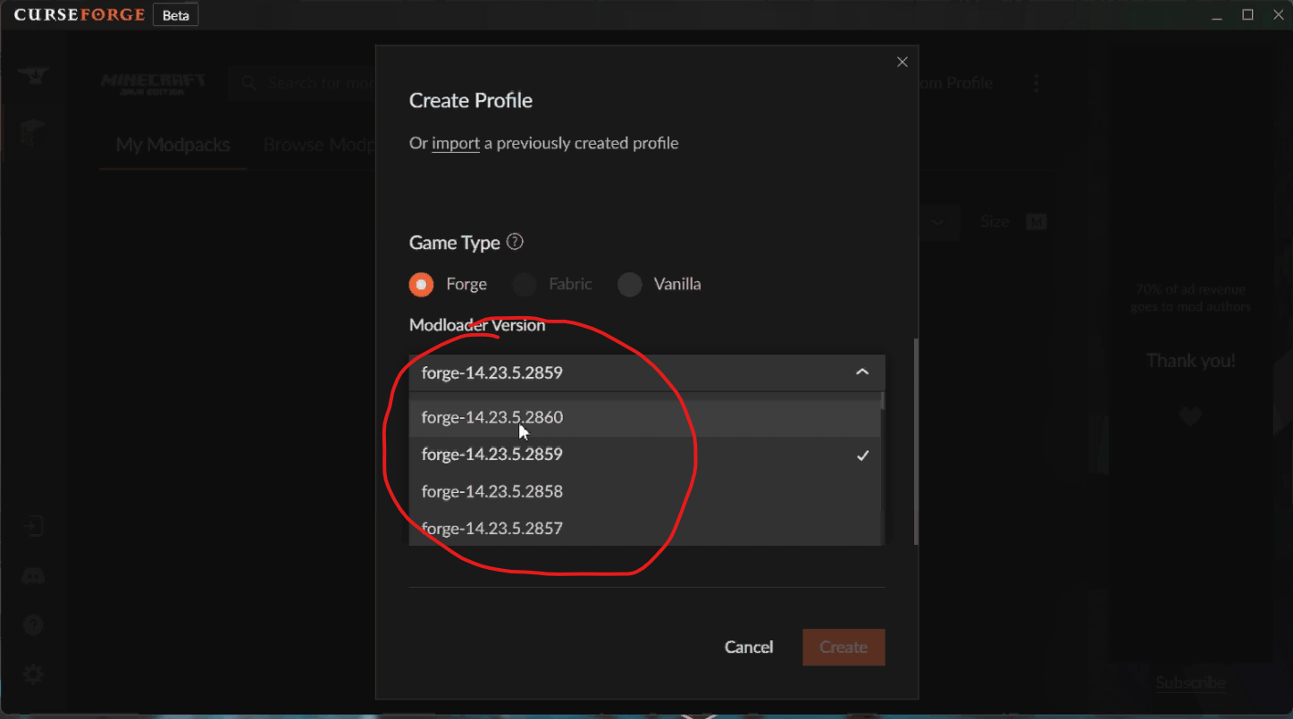Choose forge-14.23.5.2857 from list

(x=644, y=528)
